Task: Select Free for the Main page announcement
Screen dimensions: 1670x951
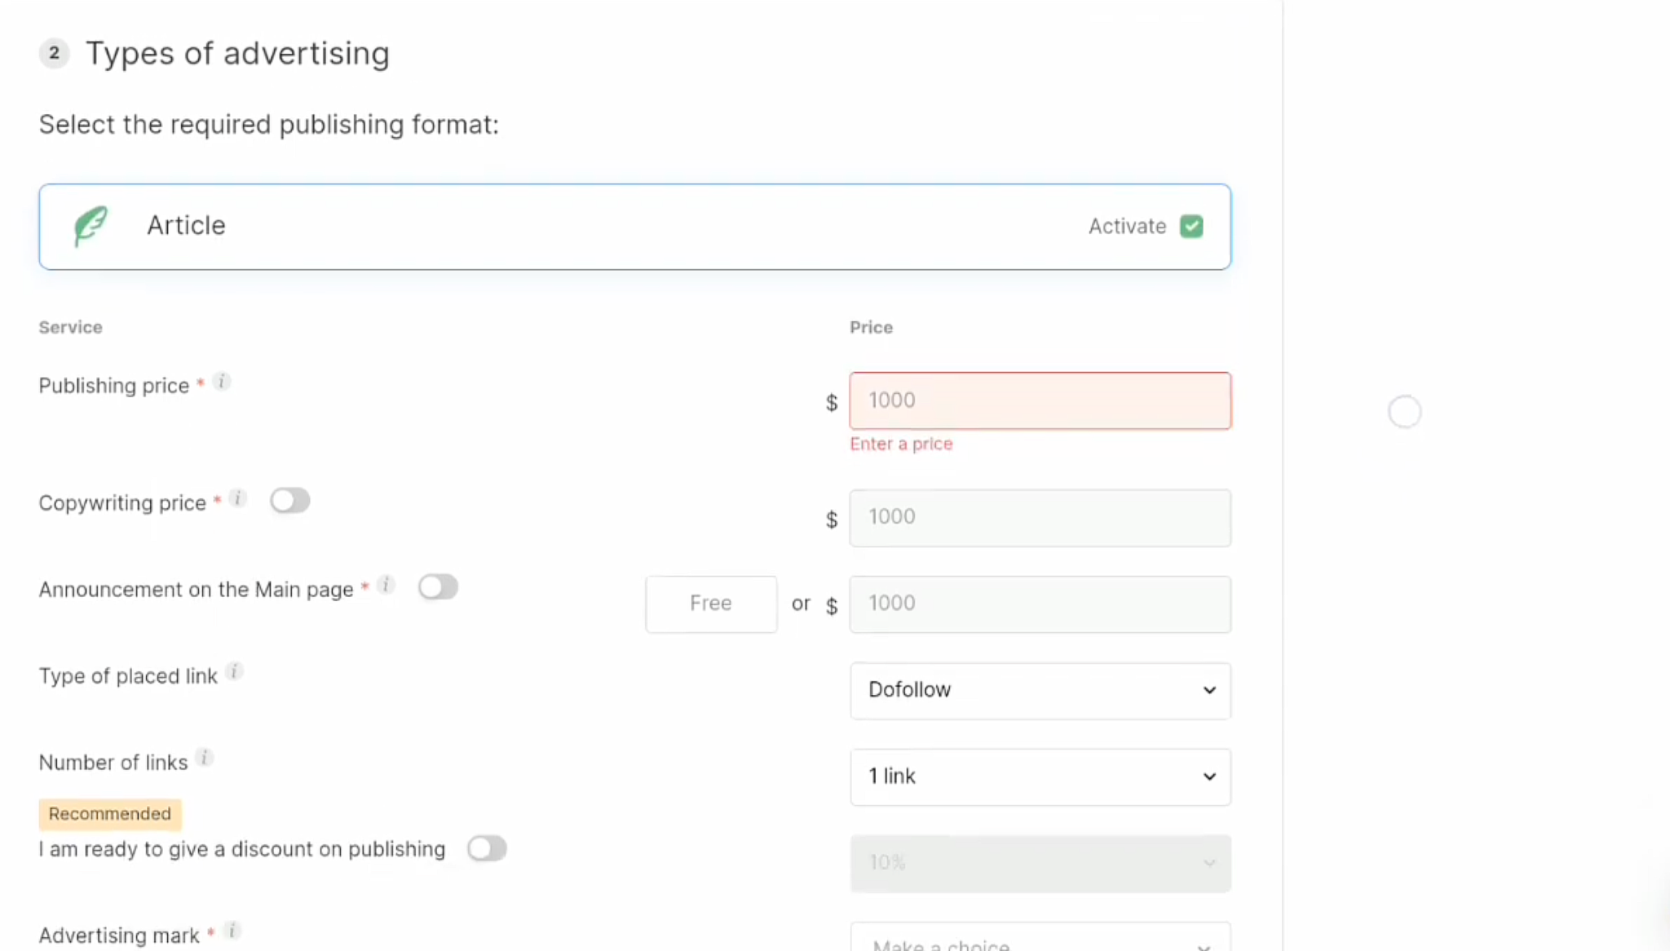Action: [710, 604]
